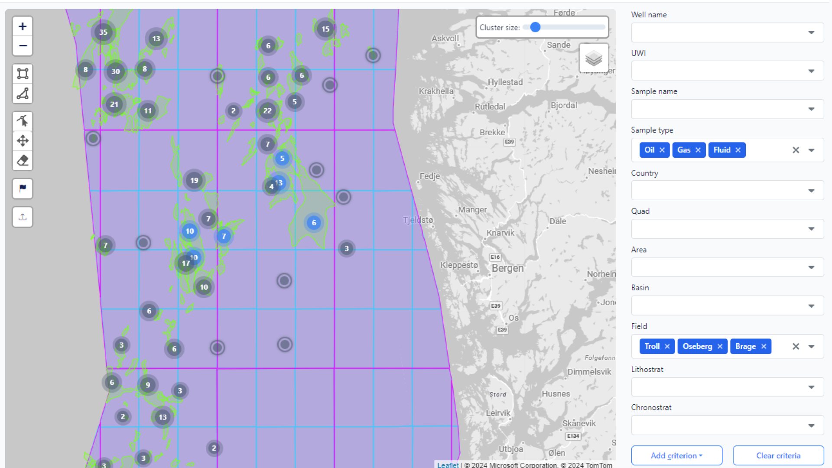832x468 pixels.
Task: Zoom in on the map
Action: click(x=23, y=26)
